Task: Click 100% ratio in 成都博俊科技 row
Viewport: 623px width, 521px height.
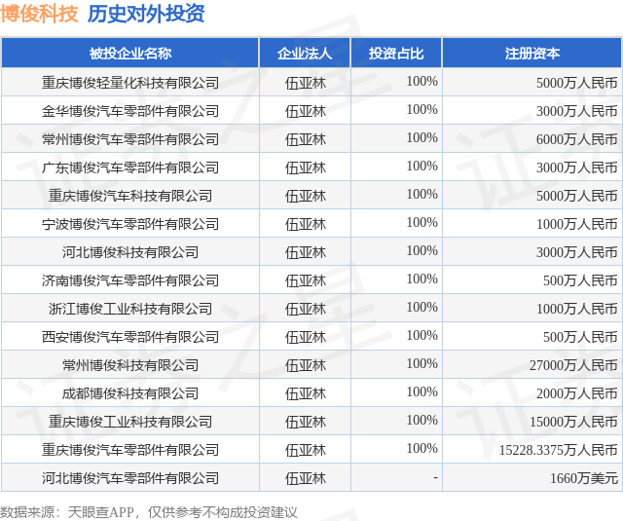Action: tap(421, 391)
